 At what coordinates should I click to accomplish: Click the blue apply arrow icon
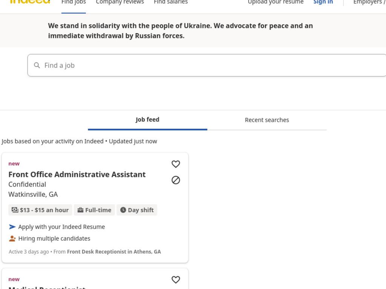(12, 227)
